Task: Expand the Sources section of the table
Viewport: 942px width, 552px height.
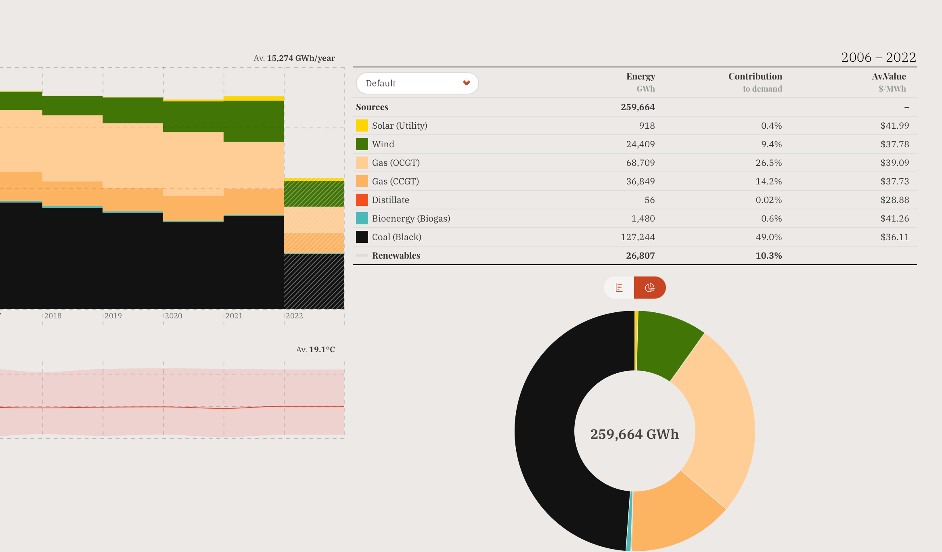Action: (x=372, y=107)
